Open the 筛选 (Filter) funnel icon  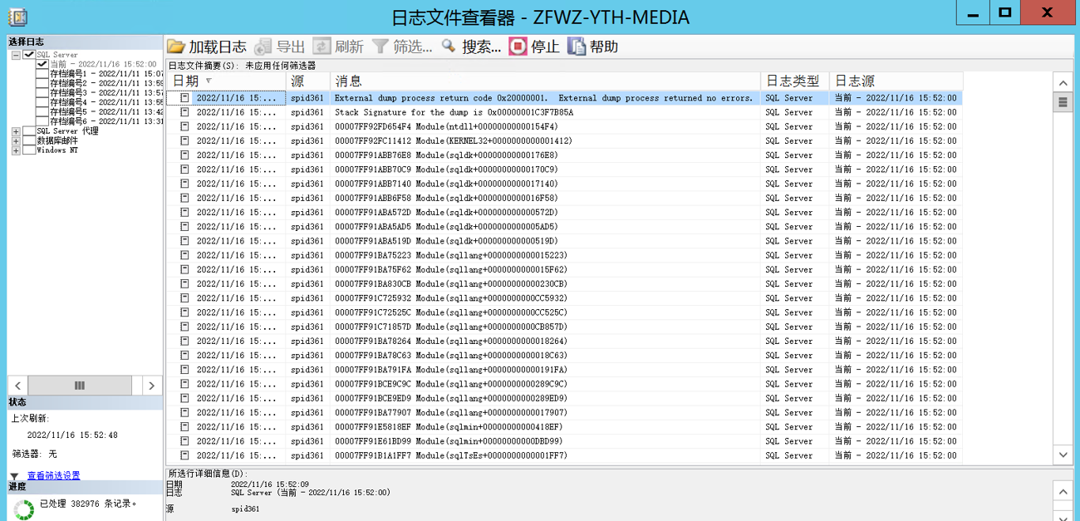[x=380, y=47]
